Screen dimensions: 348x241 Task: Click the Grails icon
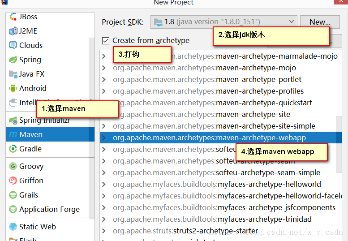point(13,195)
